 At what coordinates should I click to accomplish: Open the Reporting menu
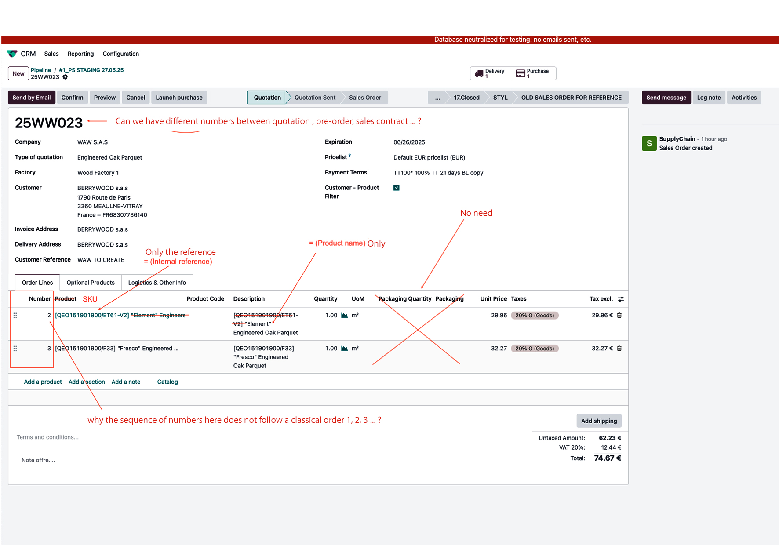click(80, 54)
